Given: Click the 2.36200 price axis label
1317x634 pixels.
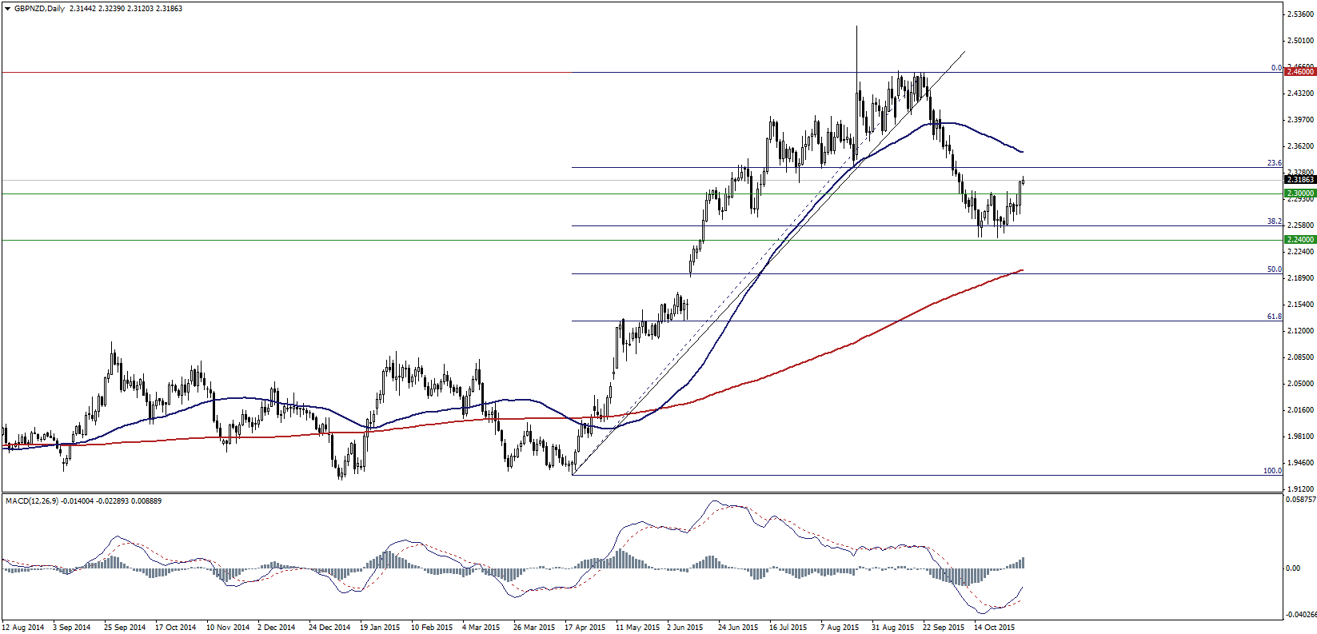Looking at the screenshot, I should coord(1300,146).
